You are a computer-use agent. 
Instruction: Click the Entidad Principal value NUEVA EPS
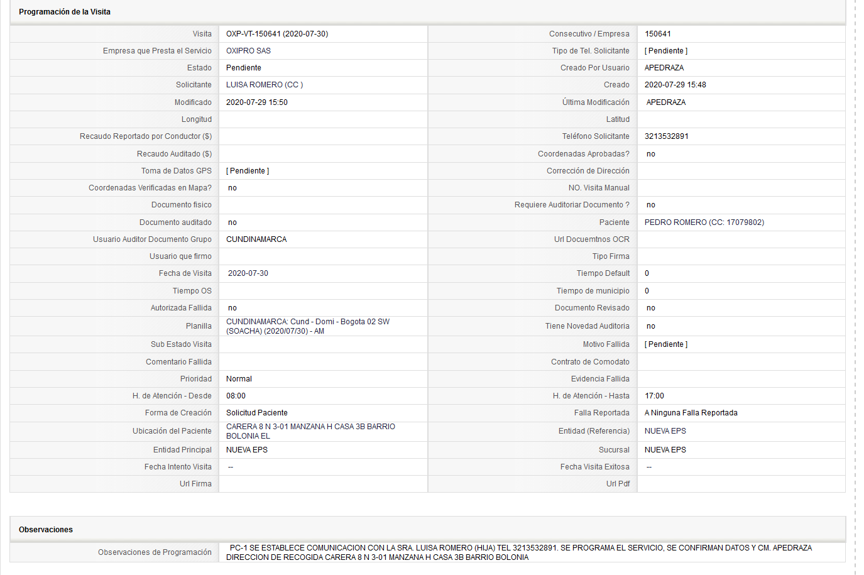pyautogui.click(x=247, y=450)
